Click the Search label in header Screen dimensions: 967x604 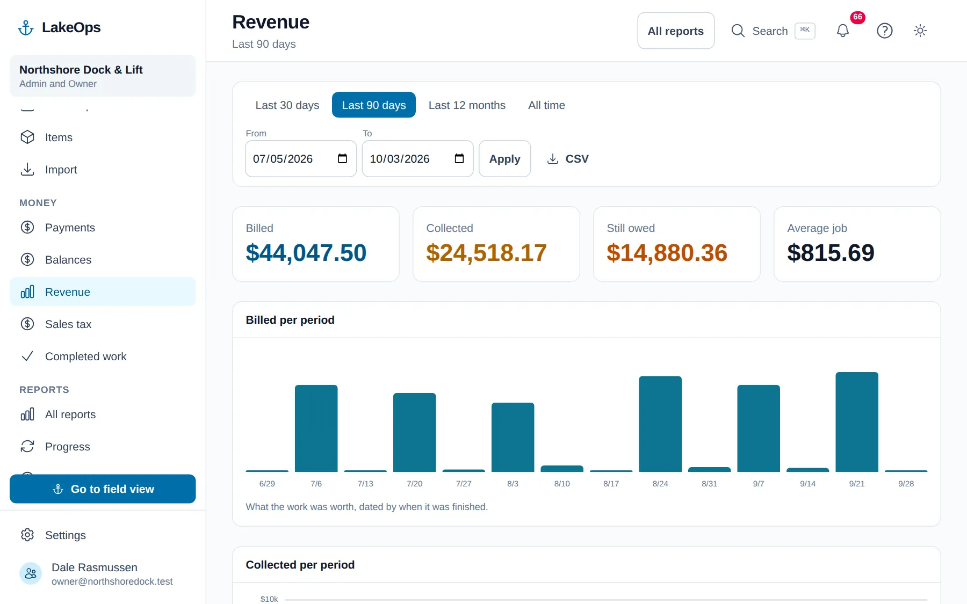[770, 31]
